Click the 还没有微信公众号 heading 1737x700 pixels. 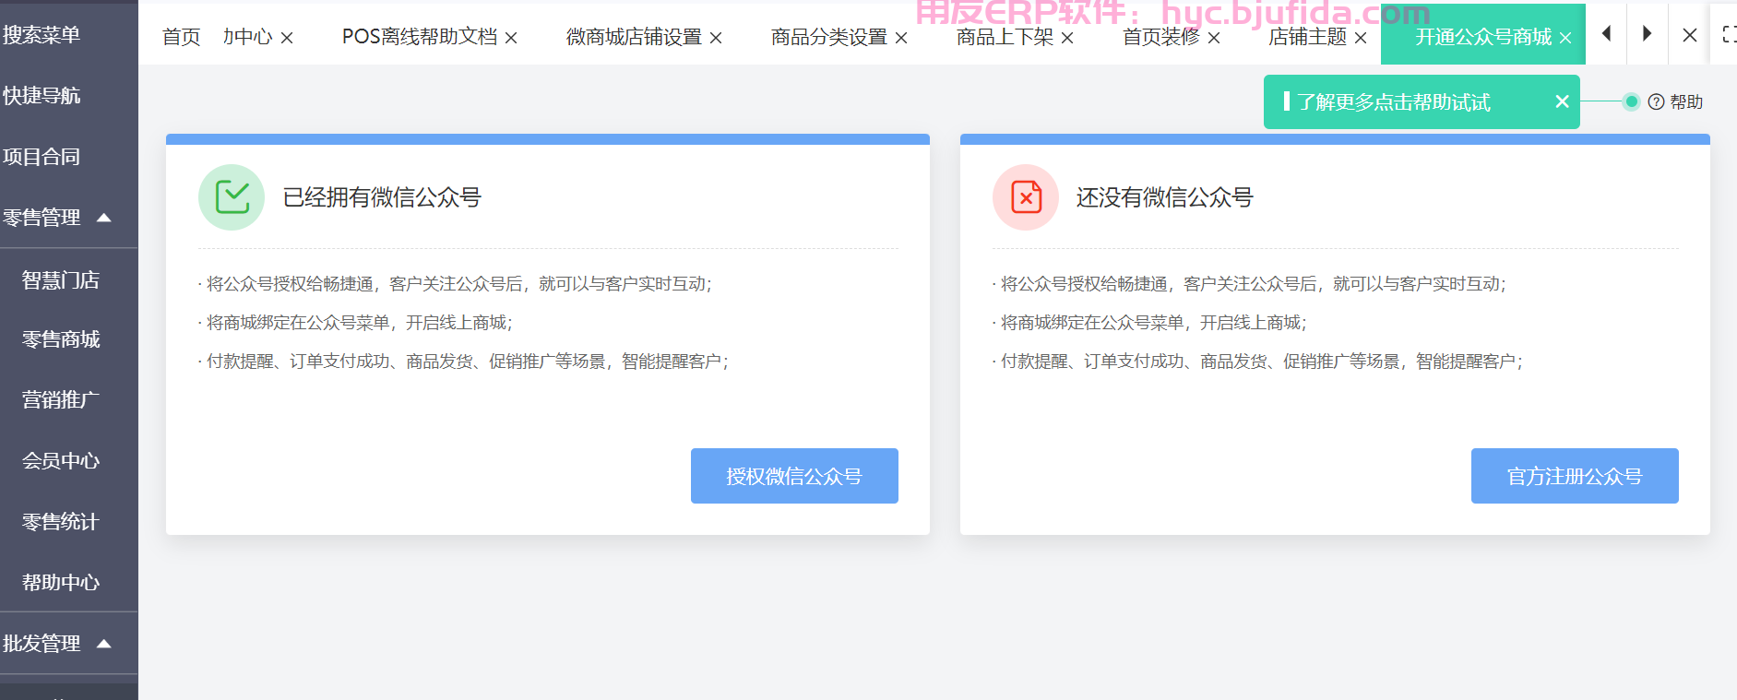pos(1164,197)
